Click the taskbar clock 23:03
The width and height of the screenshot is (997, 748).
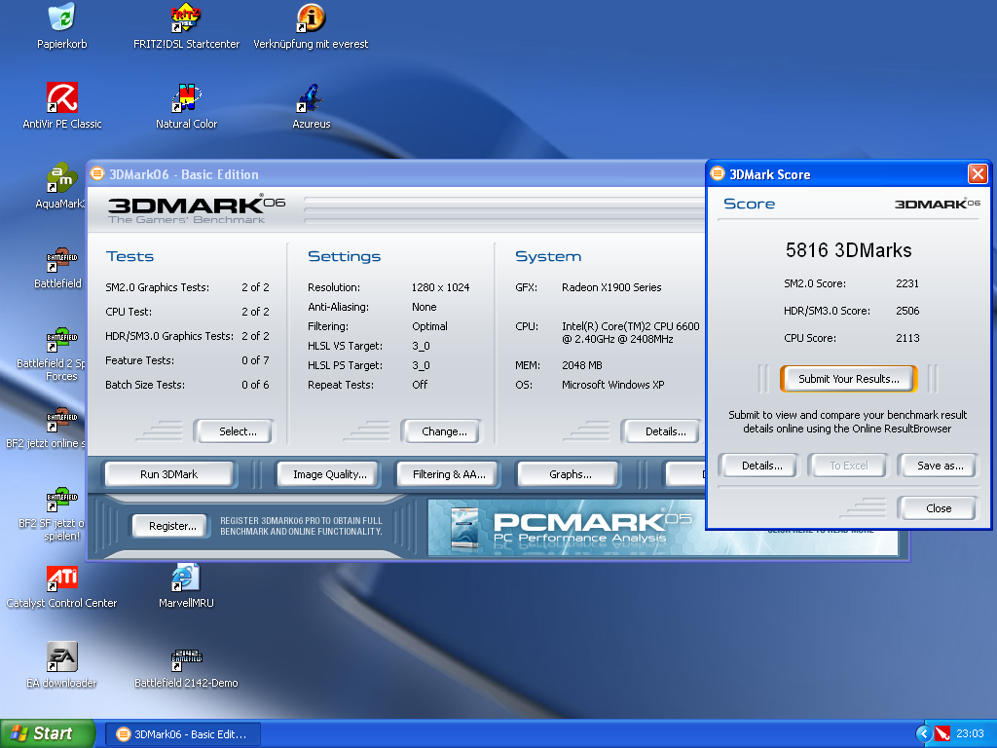(970, 734)
